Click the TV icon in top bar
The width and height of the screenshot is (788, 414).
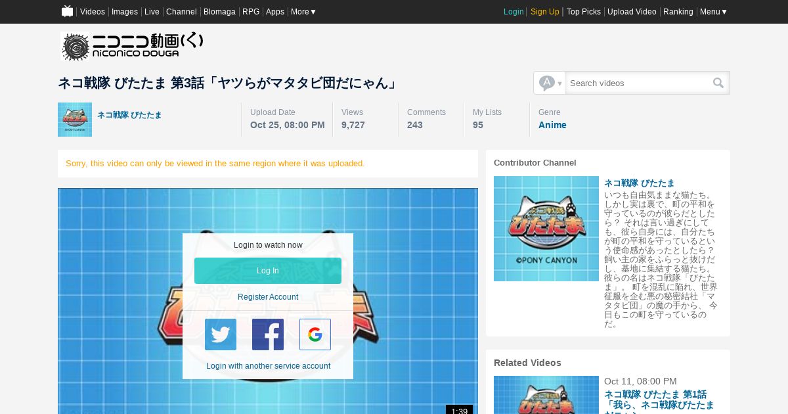point(67,11)
